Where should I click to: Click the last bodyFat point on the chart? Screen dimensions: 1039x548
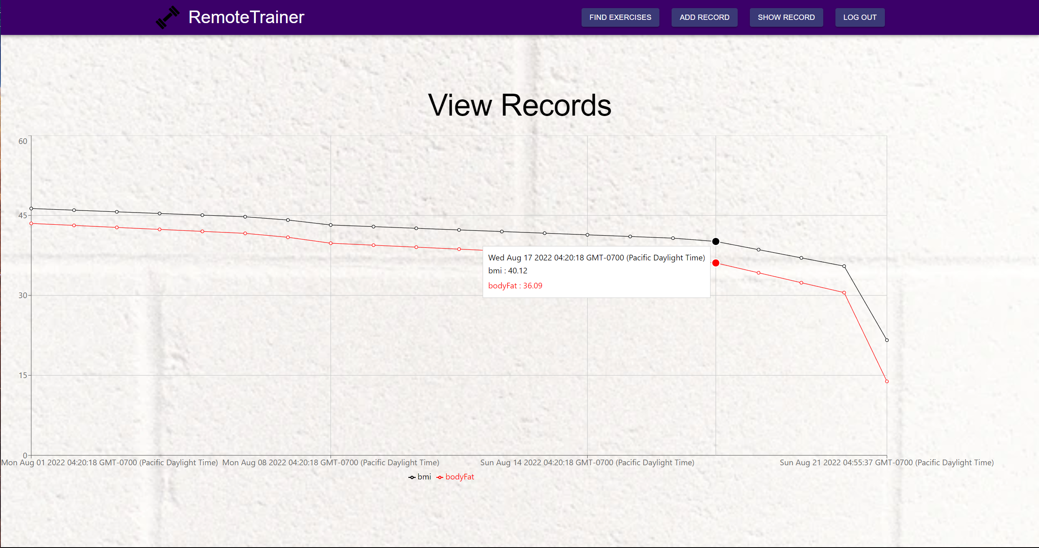[887, 381]
